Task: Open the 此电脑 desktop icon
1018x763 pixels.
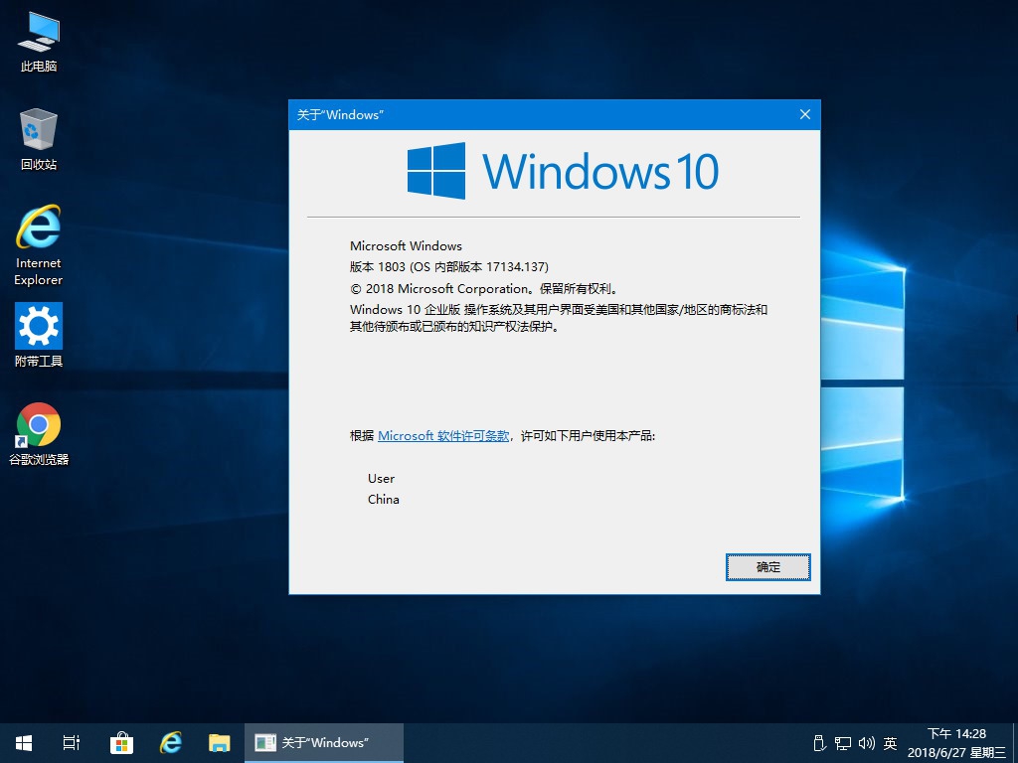Action: pos(39,42)
